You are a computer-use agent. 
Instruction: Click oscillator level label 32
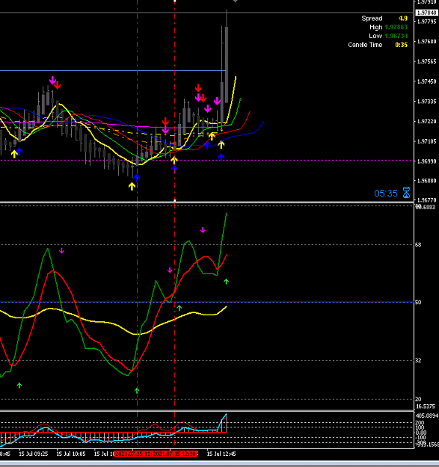point(418,361)
